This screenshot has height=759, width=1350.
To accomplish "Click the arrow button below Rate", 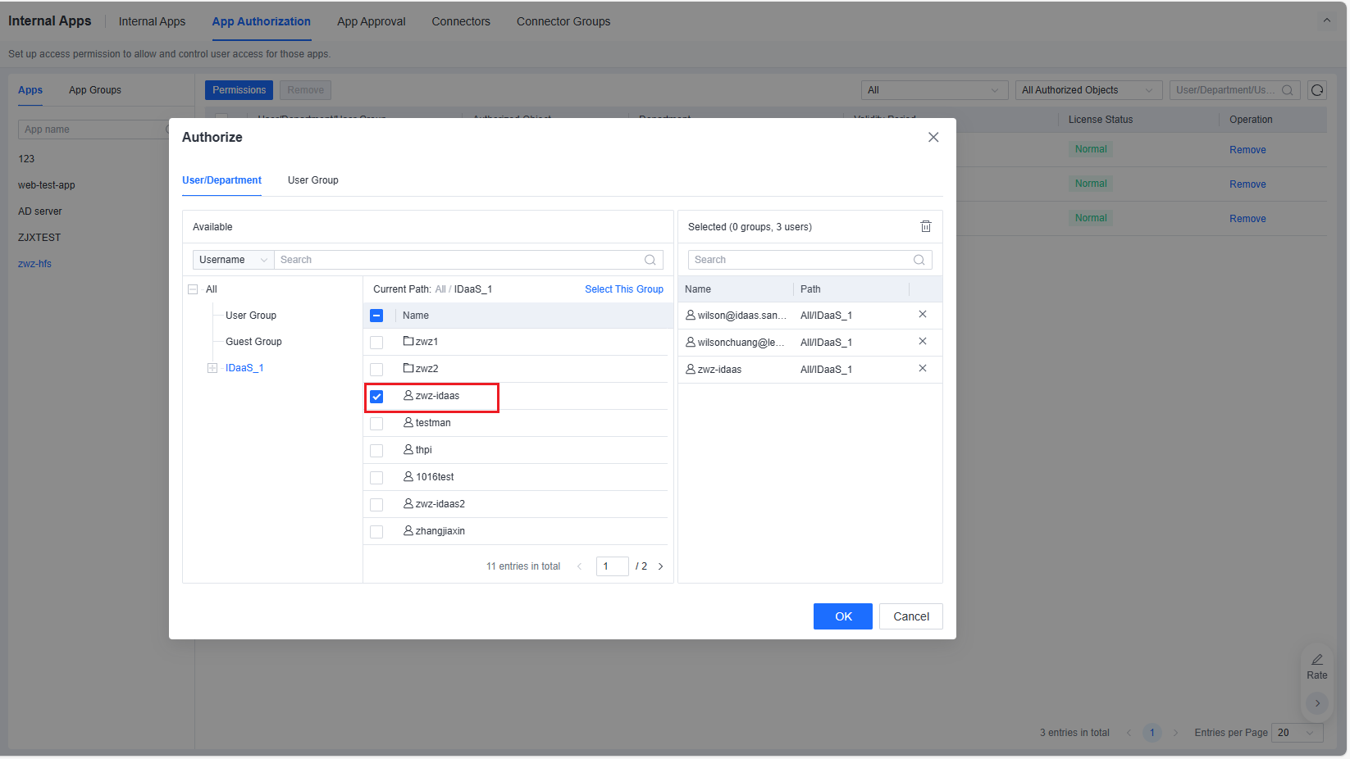I will [1317, 703].
